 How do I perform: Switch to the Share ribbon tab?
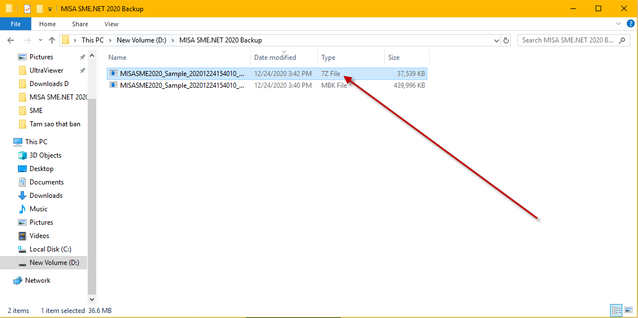[80, 24]
